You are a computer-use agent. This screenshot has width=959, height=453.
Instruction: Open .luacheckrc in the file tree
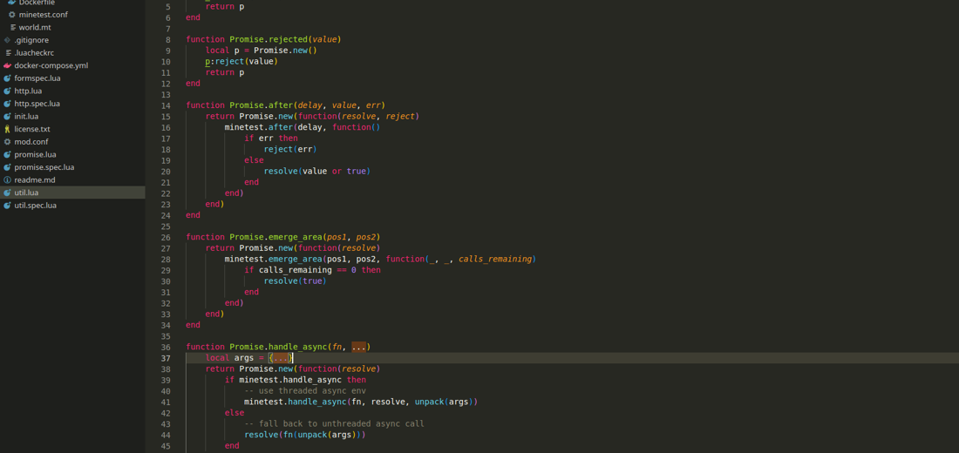pos(34,52)
